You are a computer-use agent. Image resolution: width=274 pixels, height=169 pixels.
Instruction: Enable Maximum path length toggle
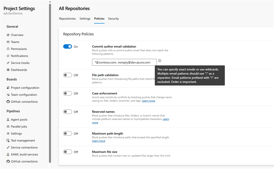(68, 133)
